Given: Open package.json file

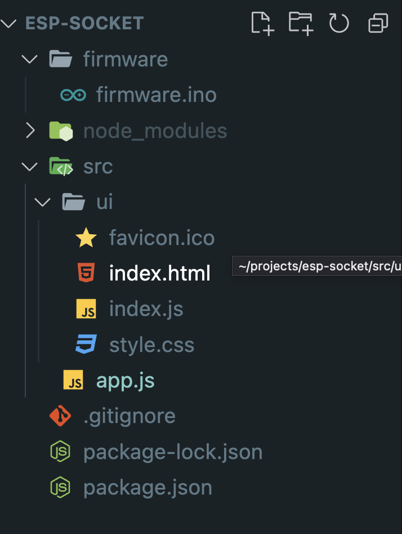Looking at the screenshot, I should [x=148, y=487].
